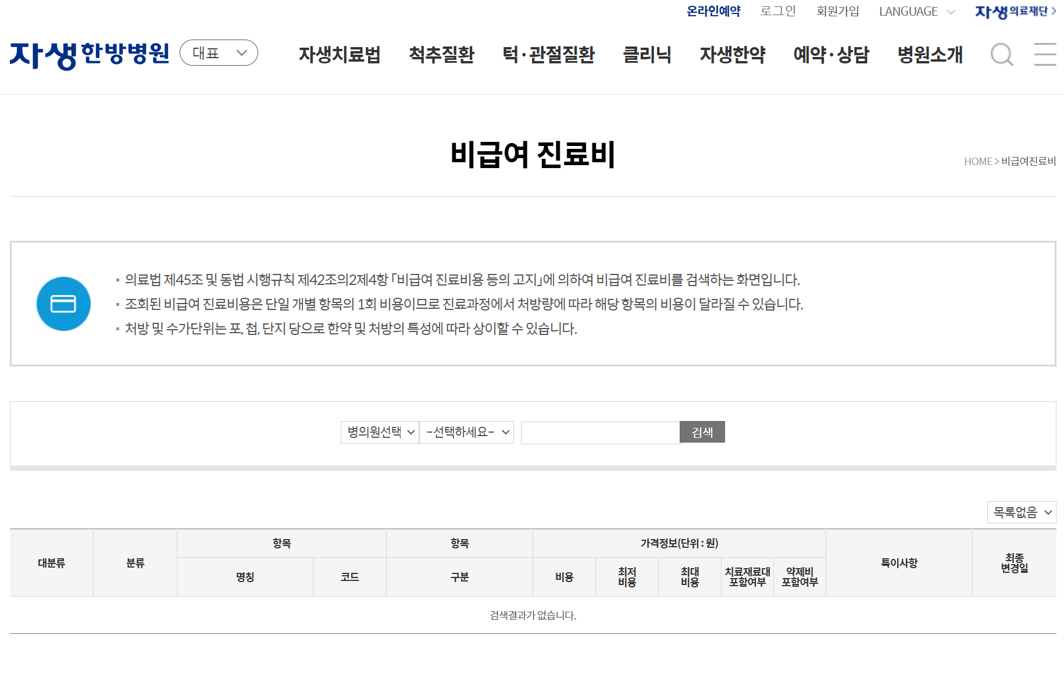Expand the -선택하세요- category dropdown
The image size is (1064, 674).
(466, 432)
